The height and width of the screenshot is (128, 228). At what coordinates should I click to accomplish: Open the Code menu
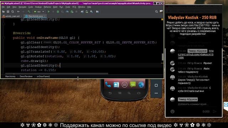coord(31,7)
